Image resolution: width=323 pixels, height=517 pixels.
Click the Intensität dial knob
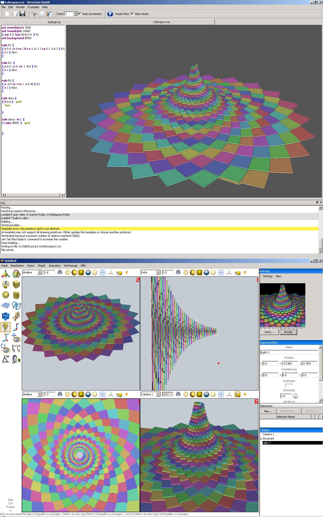tap(295, 396)
